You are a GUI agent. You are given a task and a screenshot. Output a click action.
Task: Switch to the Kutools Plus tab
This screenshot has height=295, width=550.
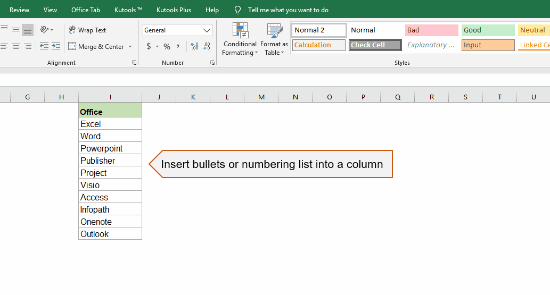[x=174, y=10]
